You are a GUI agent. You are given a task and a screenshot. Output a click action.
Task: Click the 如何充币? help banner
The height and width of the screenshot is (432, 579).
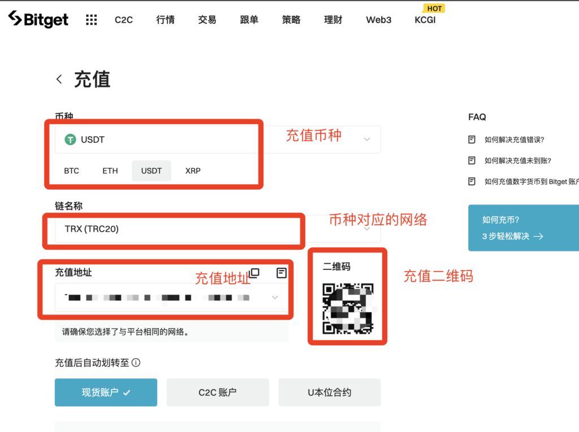[524, 228]
